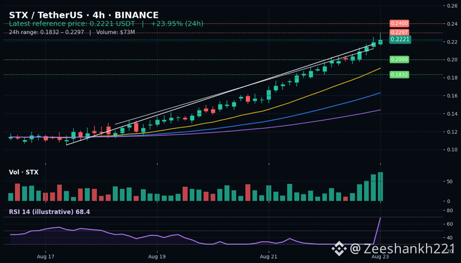The width and height of the screenshot is (461, 263).
Task: Select the teal 0.2221 current price tag
Action: pyautogui.click(x=400, y=39)
